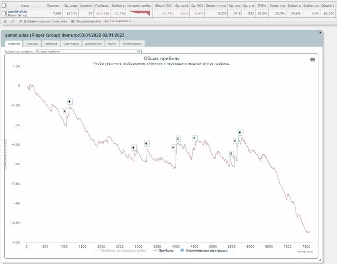Image resolution: width=337 pixels, height=264 pixels.
Task: Click the euro marker near game 4500
Action: tap(194, 138)
